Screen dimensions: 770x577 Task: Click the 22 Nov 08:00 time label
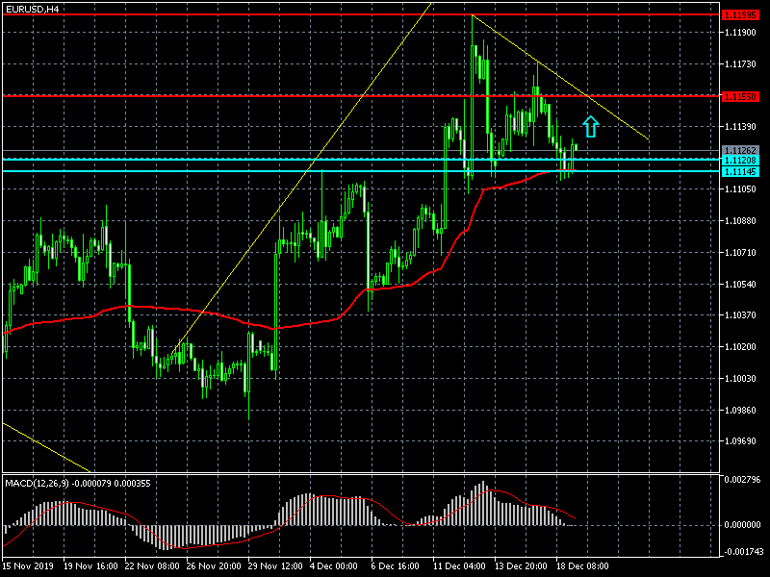click(x=152, y=566)
